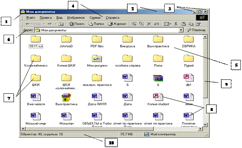Select the Викуська folder
The width and height of the screenshot is (242, 148).
coord(127,41)
